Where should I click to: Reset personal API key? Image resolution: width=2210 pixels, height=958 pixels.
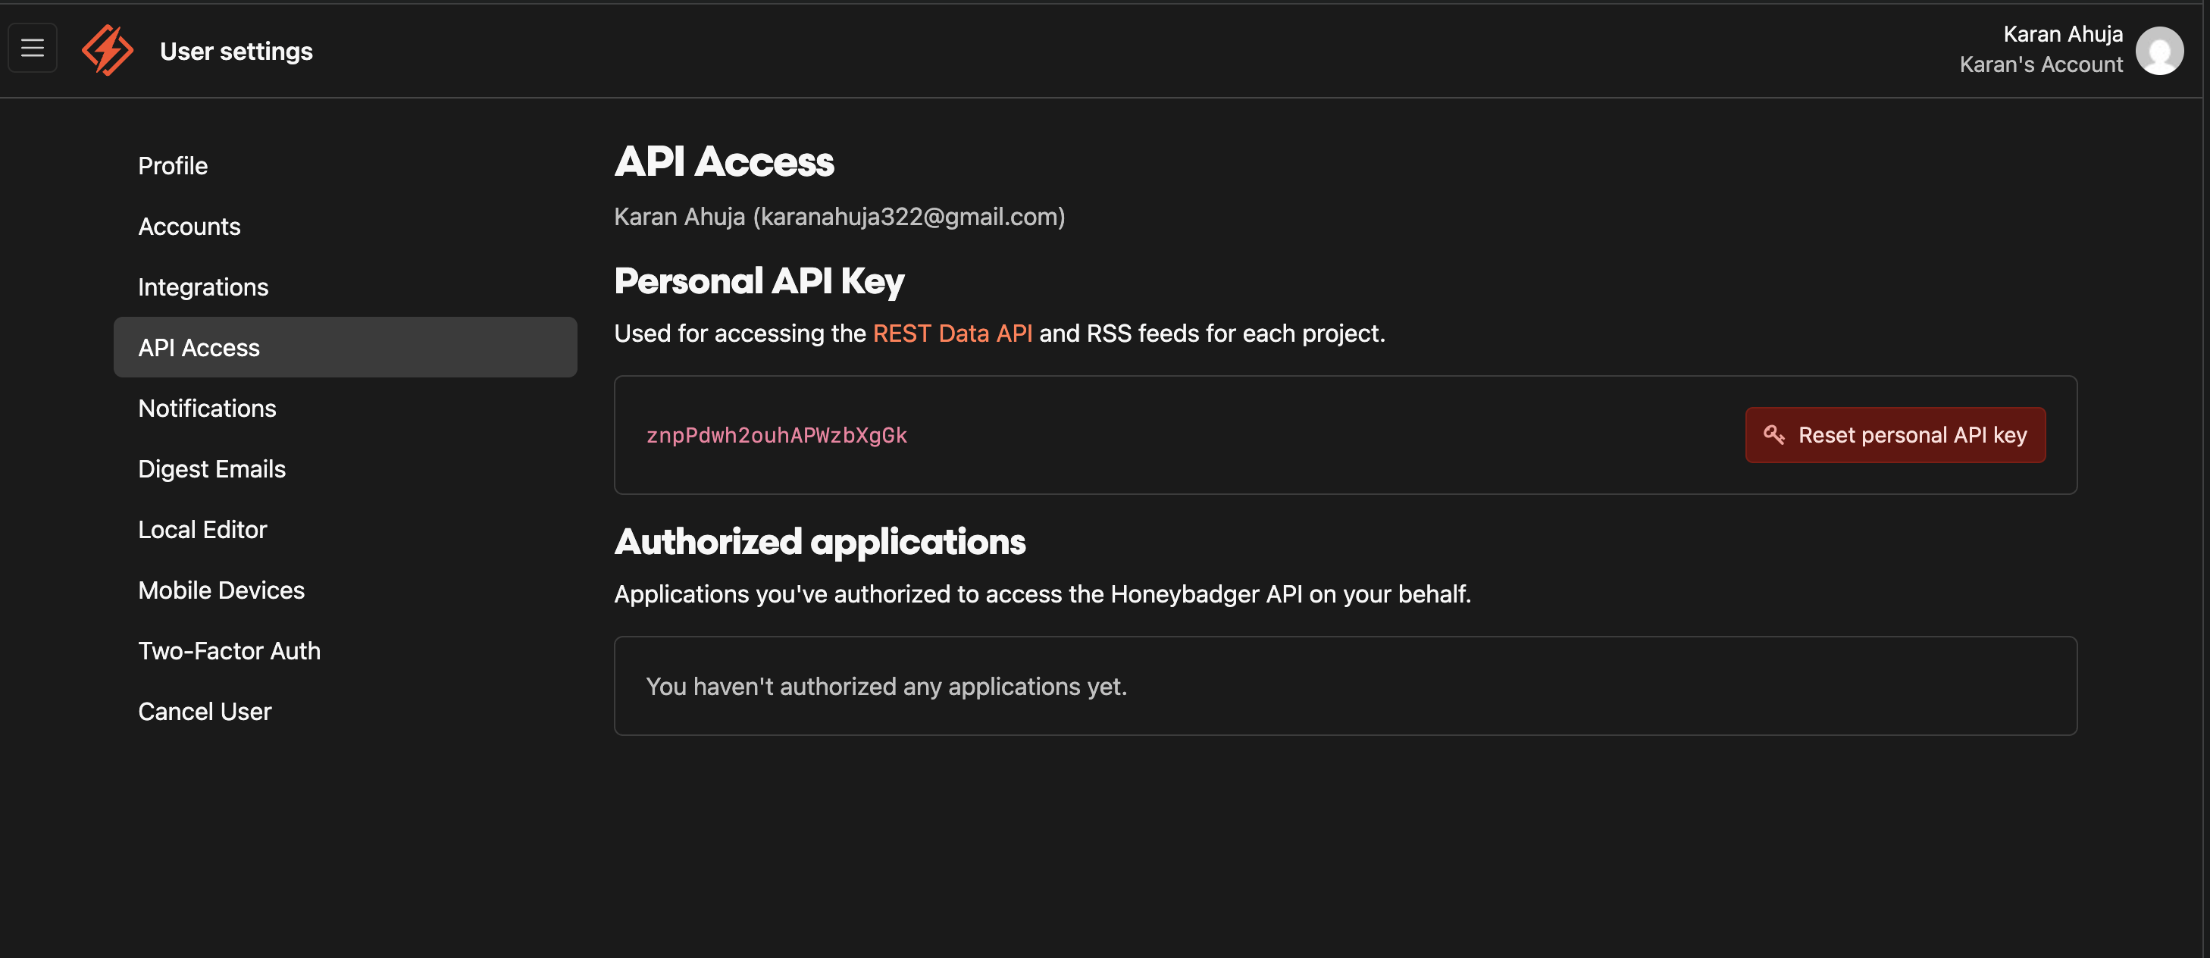point(1895,435)
